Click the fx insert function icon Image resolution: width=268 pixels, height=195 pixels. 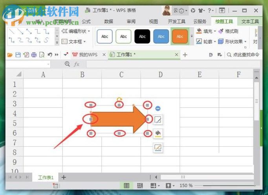pyautogui.click(x=77, y=64)
